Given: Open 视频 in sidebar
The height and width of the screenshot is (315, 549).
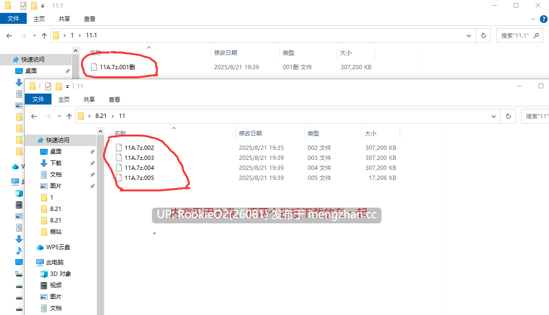Looking at the screenshot, I should (56, 285).
